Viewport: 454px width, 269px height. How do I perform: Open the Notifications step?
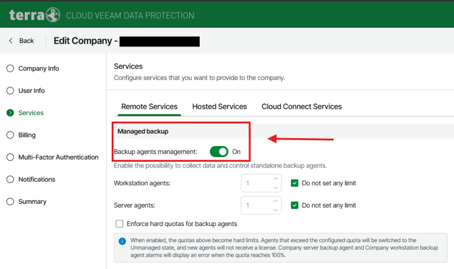coord(31,180)
